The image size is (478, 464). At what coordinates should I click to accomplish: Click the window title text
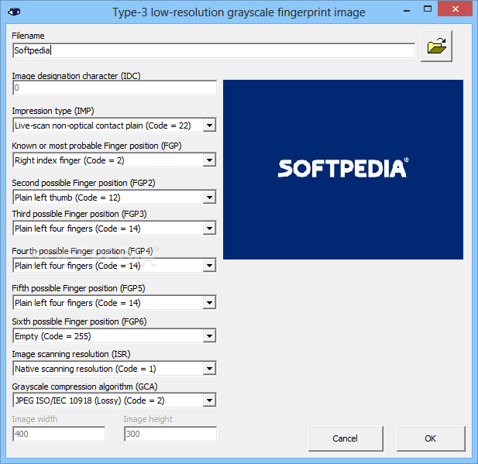pos(239,12)
